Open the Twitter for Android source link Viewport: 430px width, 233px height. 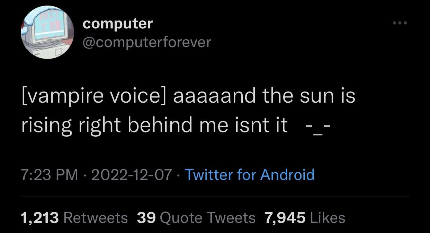pyautogui.click(x=250, y=174)
